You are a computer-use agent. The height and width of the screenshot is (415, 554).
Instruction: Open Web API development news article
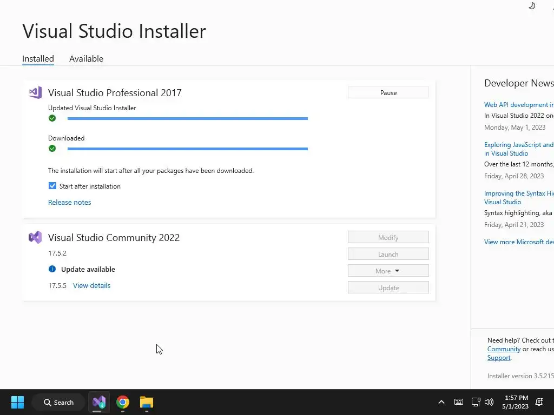[519, 105]
